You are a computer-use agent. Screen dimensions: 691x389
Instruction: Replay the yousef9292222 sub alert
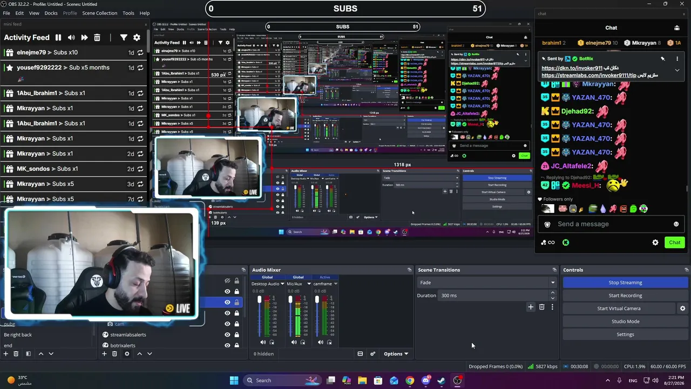(140, 68)
